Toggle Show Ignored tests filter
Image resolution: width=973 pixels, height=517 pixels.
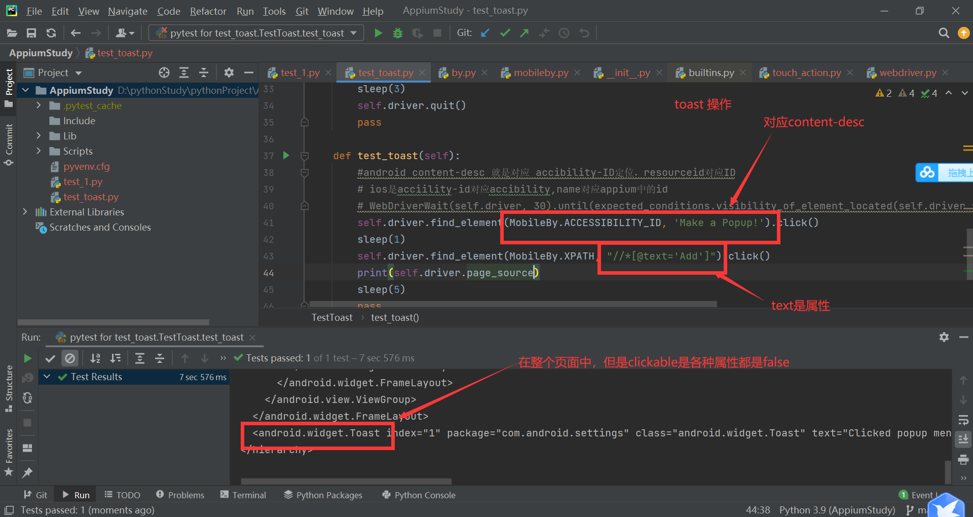[x=70, y=358]
